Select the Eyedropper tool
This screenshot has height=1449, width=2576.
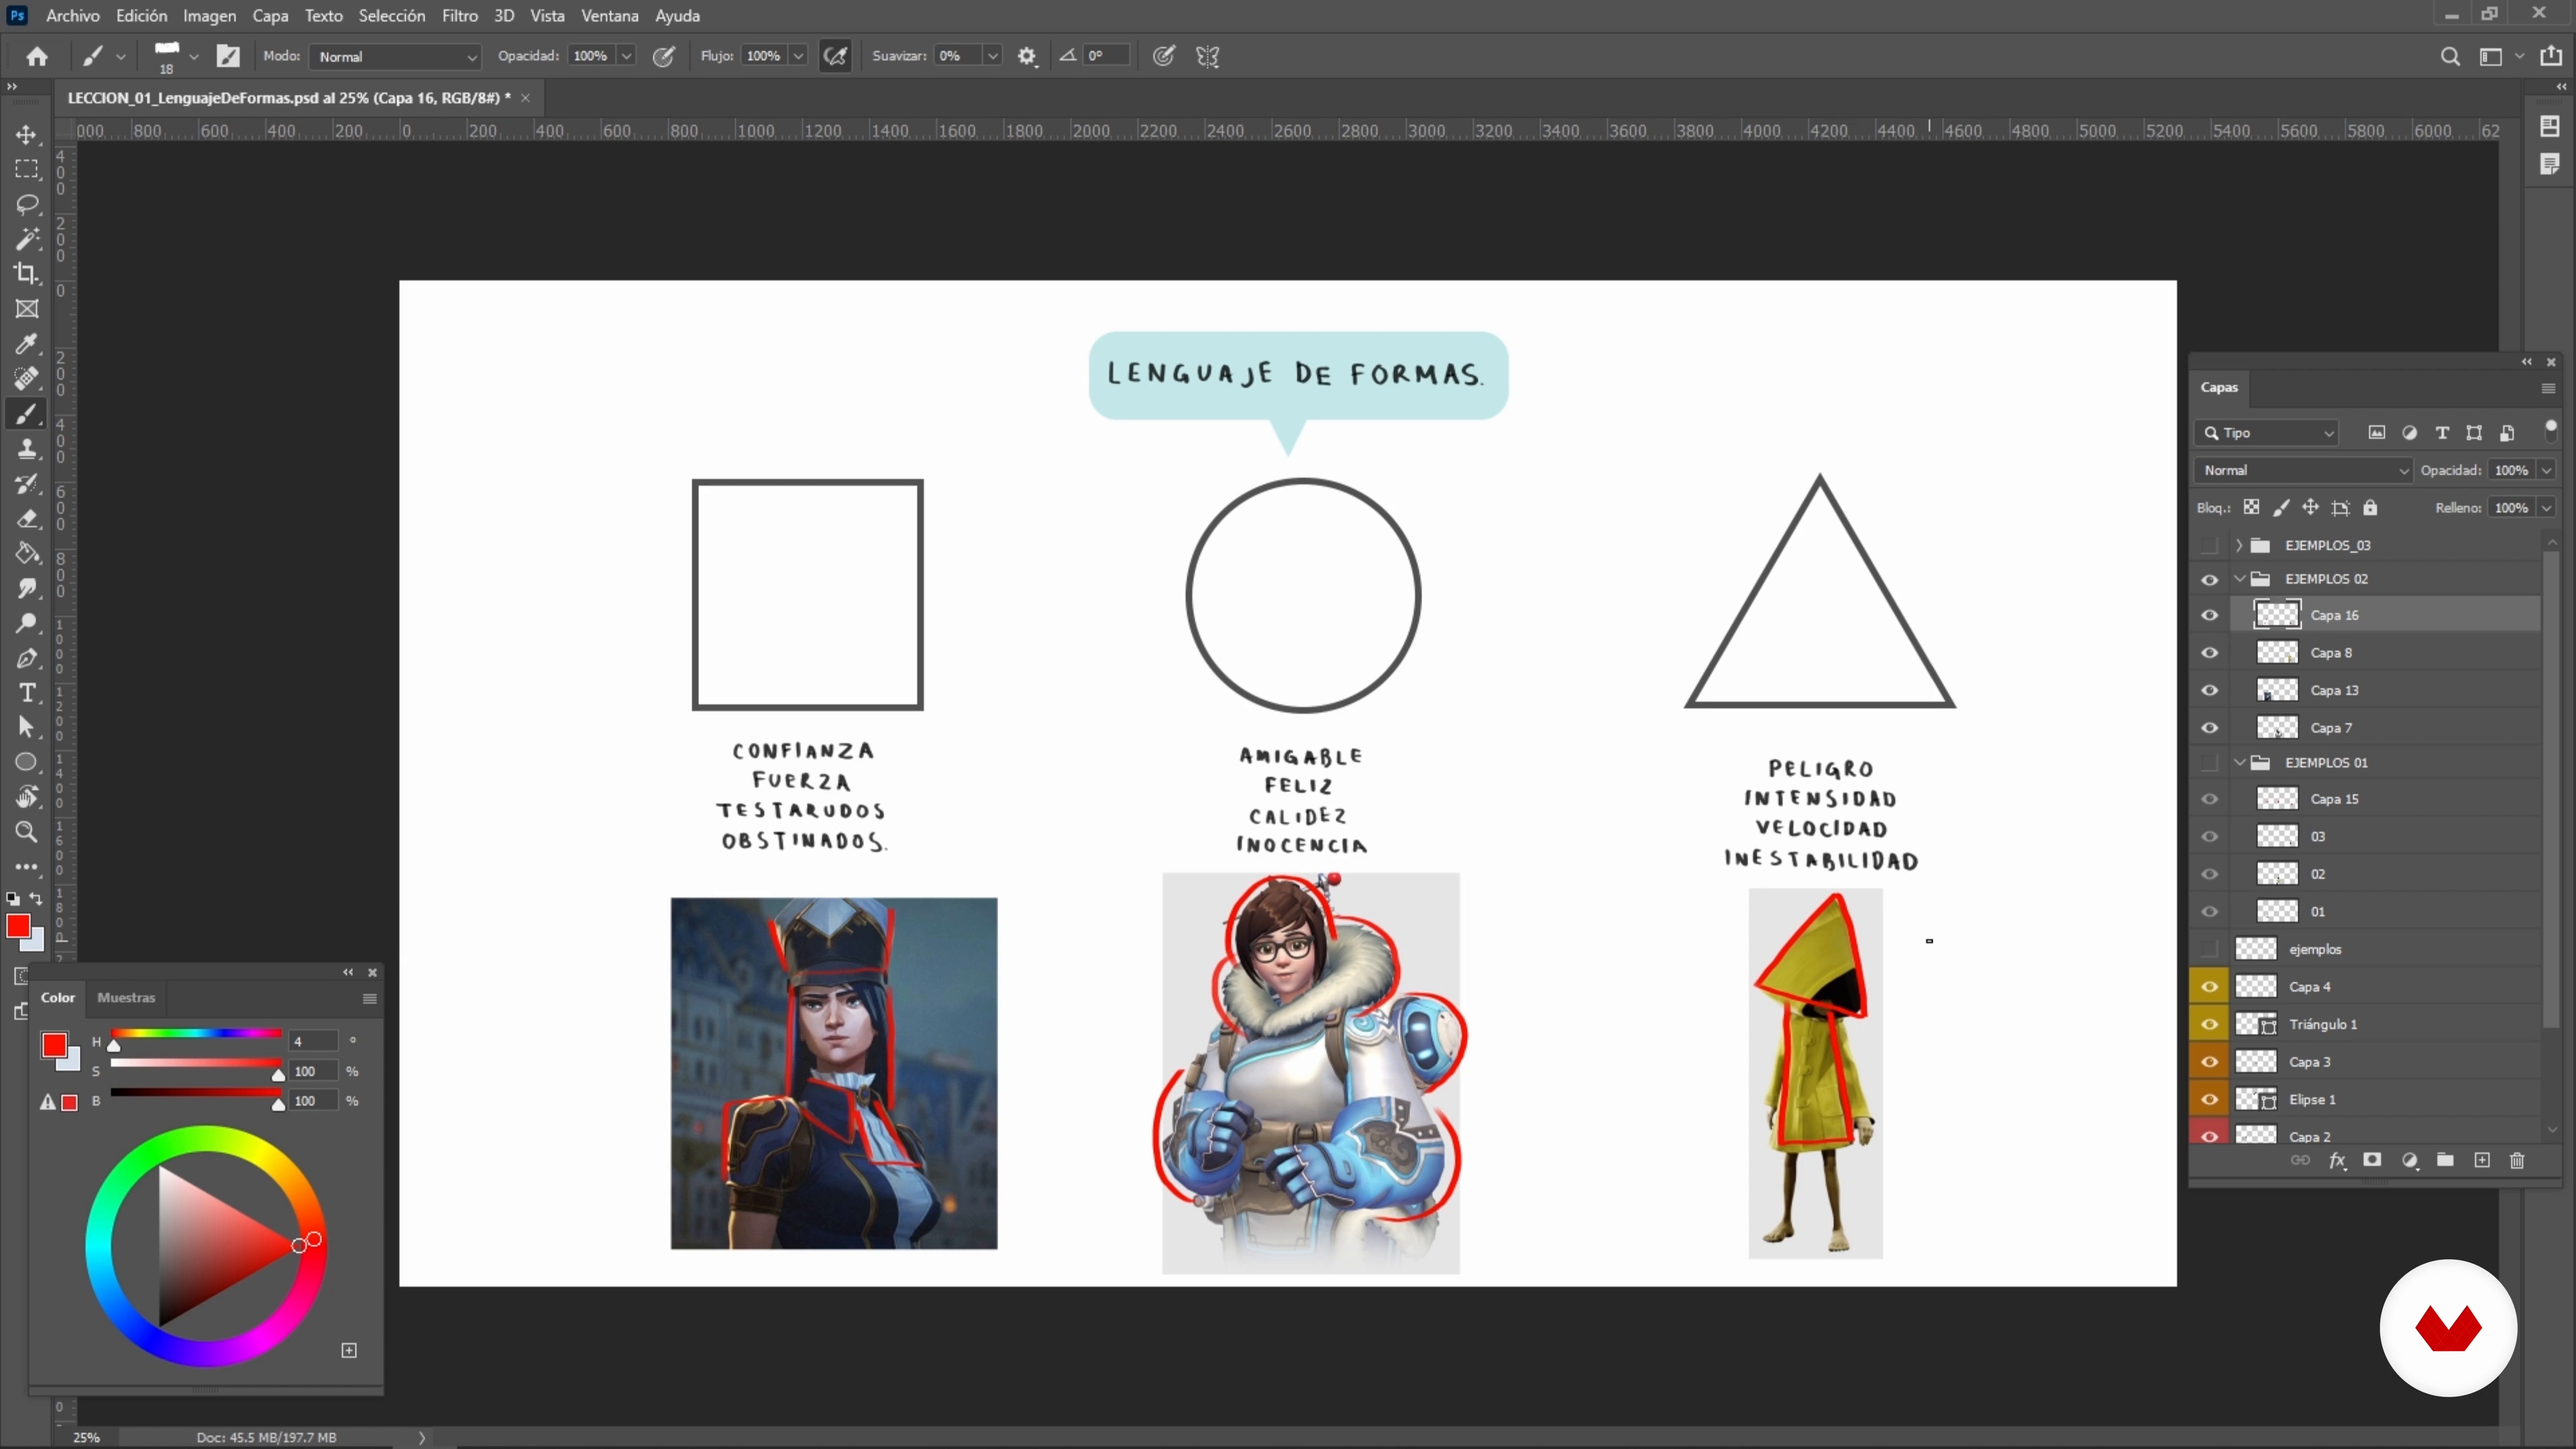tap(27, 343)
